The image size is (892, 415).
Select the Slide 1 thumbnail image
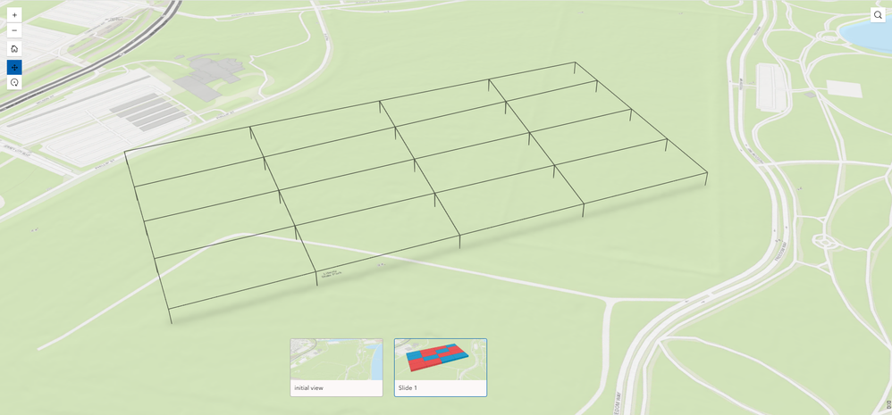pos(441,360)
